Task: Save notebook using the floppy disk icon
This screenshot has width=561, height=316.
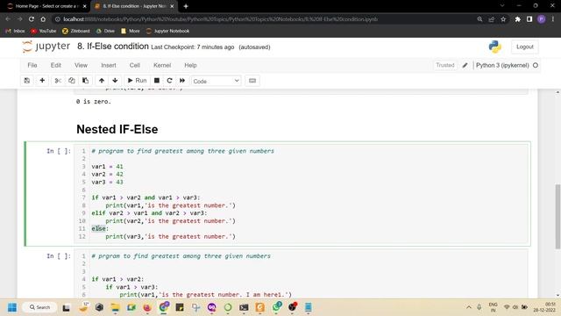Action: 27,81
